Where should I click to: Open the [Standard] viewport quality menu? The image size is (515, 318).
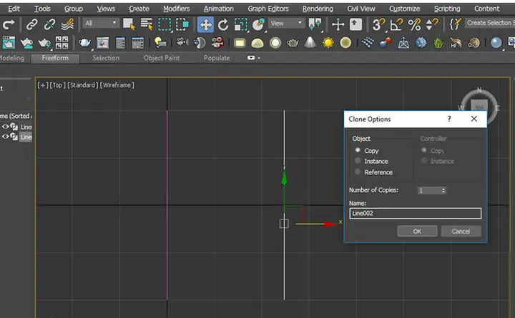point(83,85)
